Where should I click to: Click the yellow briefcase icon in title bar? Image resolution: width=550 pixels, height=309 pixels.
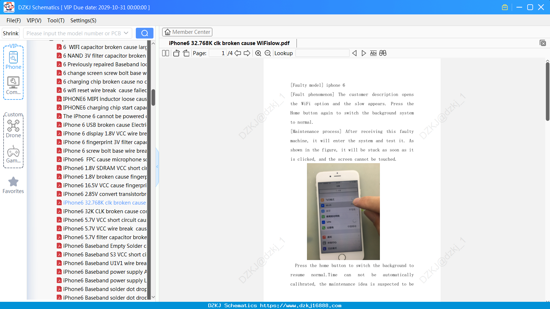point(505,7)
